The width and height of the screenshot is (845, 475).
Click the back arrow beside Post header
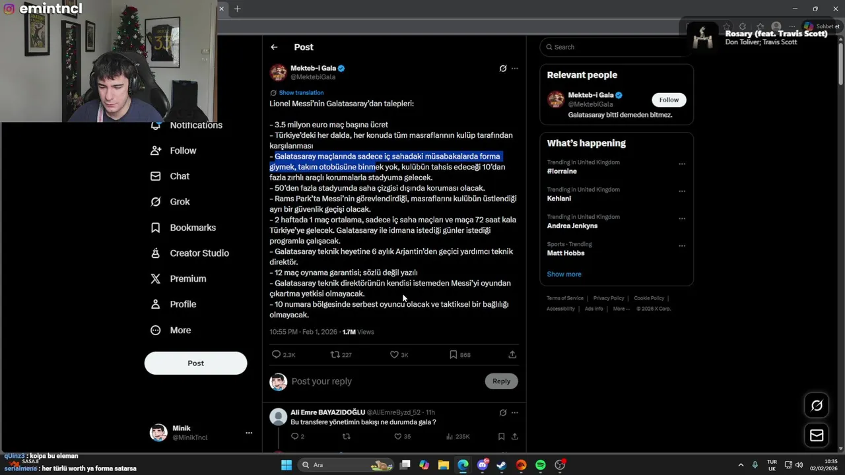point(274,47)
